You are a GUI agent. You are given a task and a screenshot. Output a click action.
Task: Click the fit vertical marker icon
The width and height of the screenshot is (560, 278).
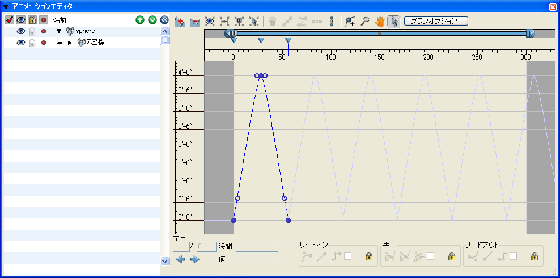point(239,22)
